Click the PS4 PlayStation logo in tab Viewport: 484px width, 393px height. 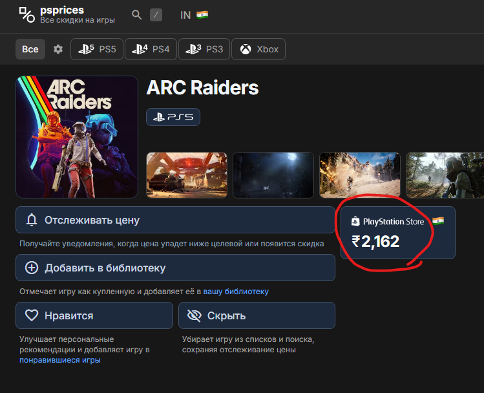140,49
